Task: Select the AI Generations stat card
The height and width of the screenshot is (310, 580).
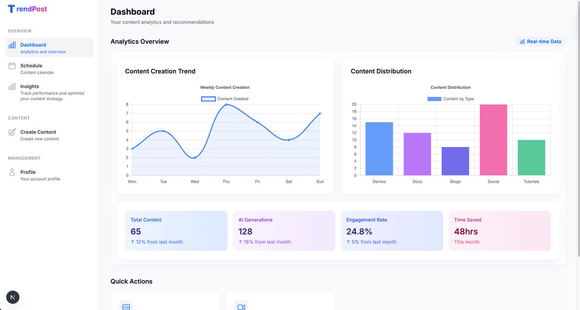Action: click(284, 230)
